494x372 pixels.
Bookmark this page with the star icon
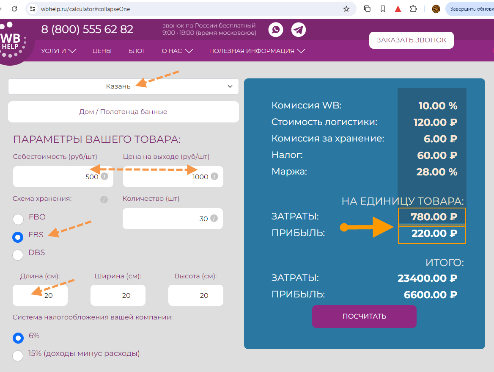346,9
